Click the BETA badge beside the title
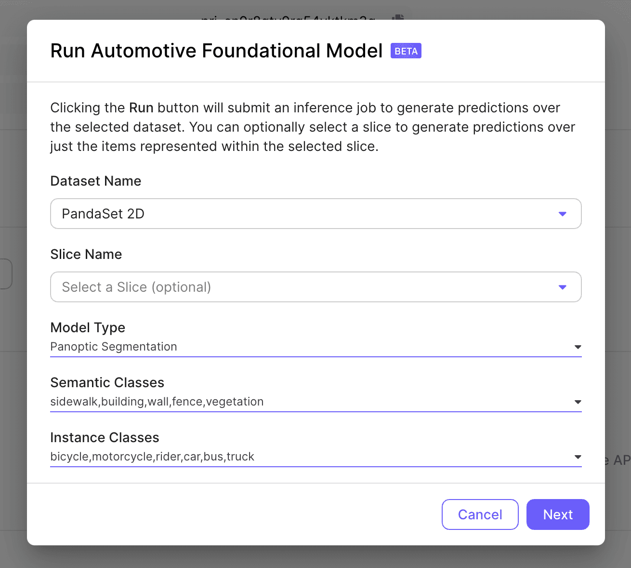Viewport: 631px width, 568px height. [406, 51]
